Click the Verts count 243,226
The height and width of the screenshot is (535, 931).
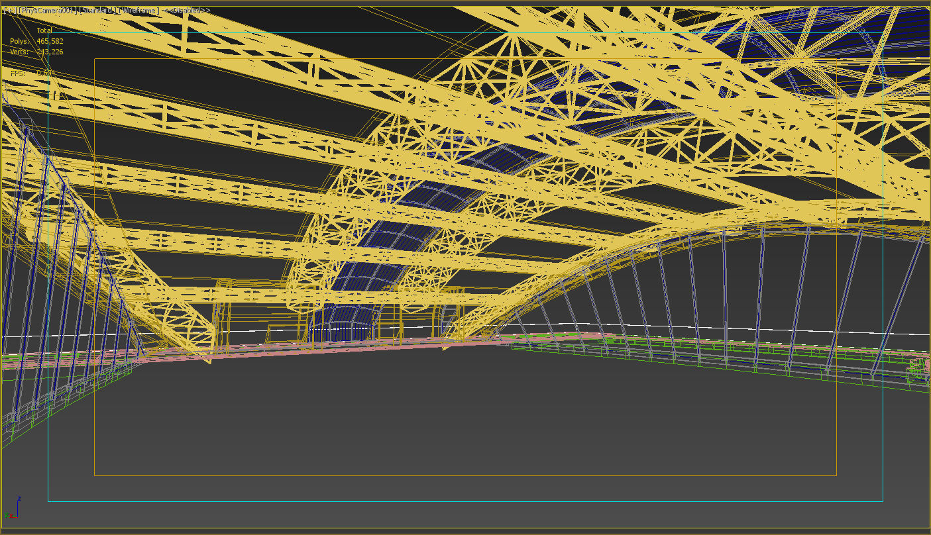pyautogui.click(x=50, y=52)
